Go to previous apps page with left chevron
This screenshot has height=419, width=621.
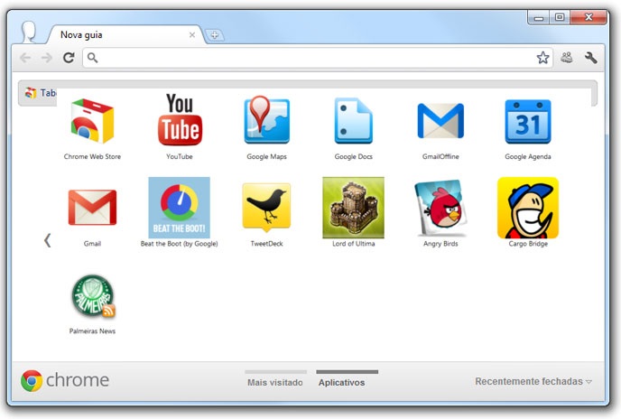tap(47, 240)
